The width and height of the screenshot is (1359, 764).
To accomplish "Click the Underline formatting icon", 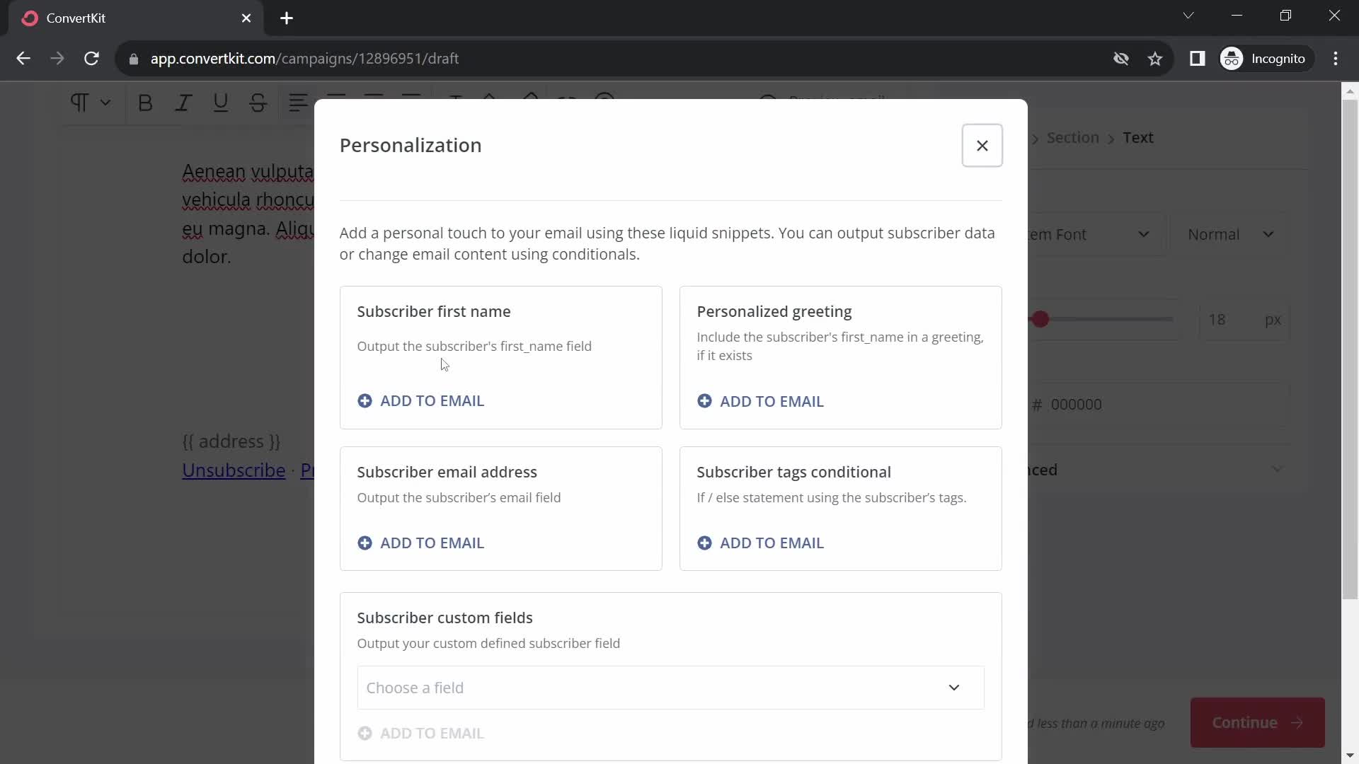I will tap(220, 103).
